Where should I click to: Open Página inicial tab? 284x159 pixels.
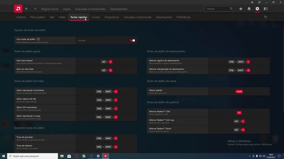tap(50, 9)
